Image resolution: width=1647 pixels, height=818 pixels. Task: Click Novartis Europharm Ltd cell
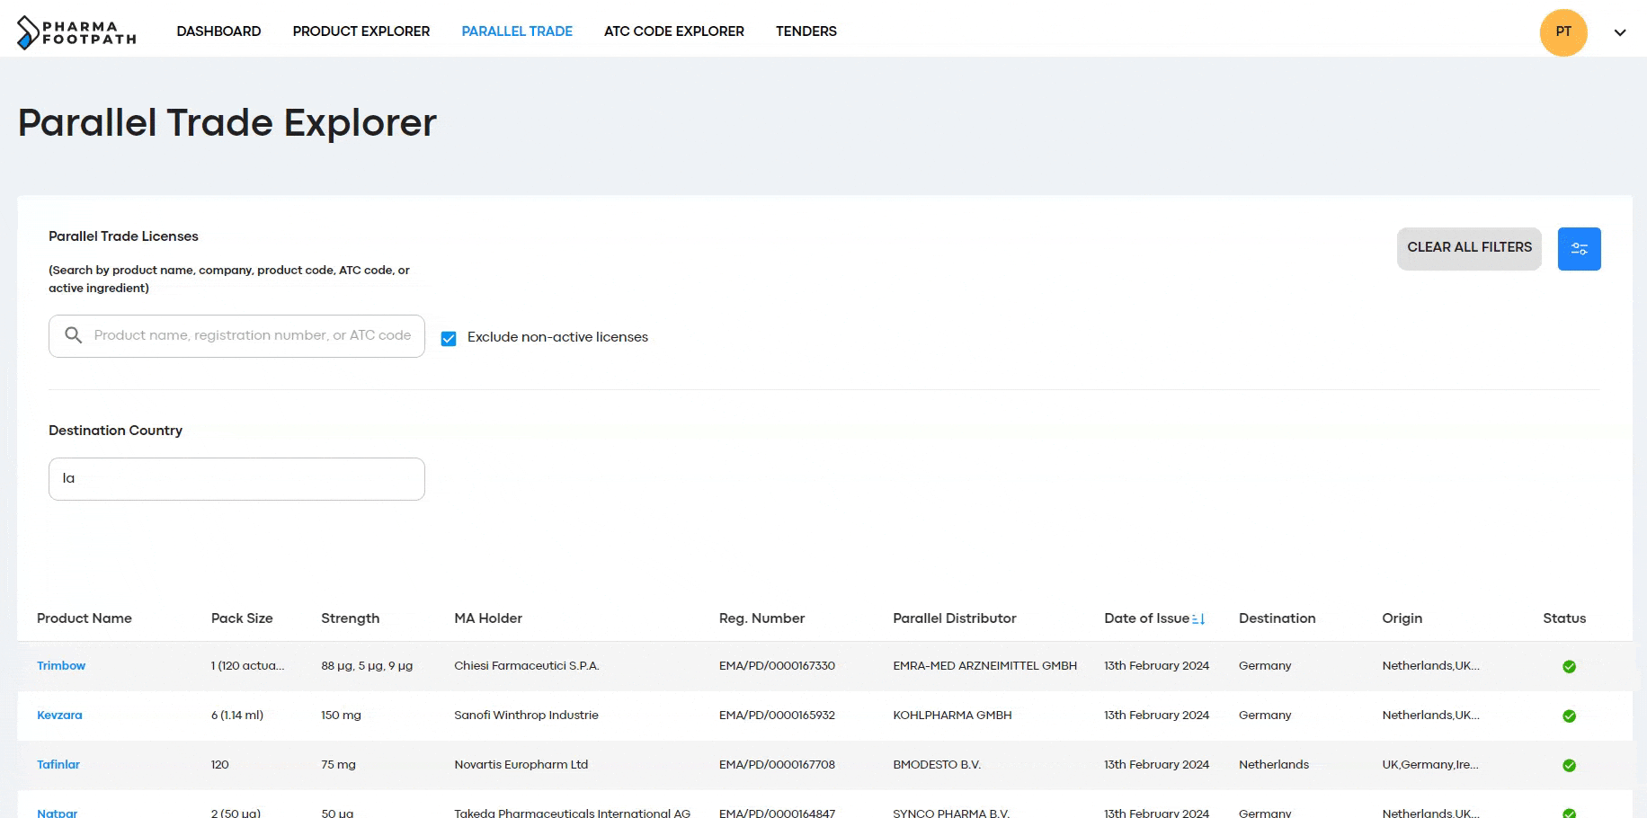pos(521,765)
